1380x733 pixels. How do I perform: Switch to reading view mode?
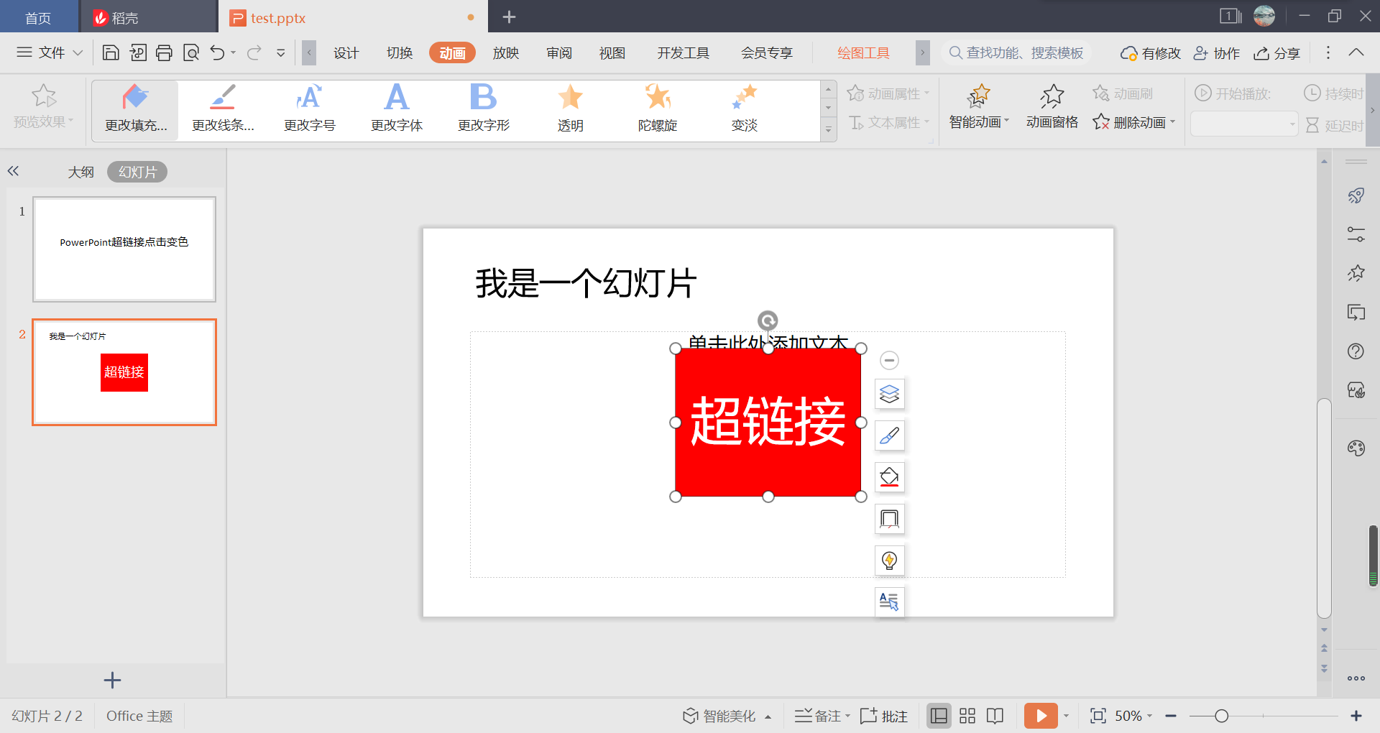click(995, 716)
